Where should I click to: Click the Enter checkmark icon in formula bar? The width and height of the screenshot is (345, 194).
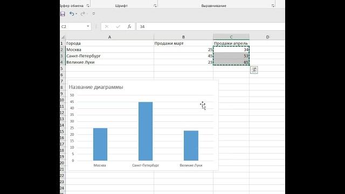[x=118, y=26]
